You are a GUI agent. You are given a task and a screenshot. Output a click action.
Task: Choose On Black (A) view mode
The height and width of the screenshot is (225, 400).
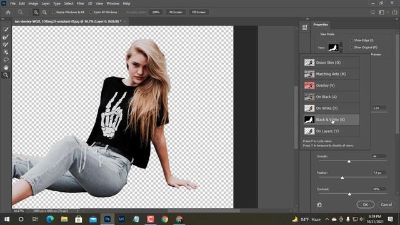click(331, 97)
